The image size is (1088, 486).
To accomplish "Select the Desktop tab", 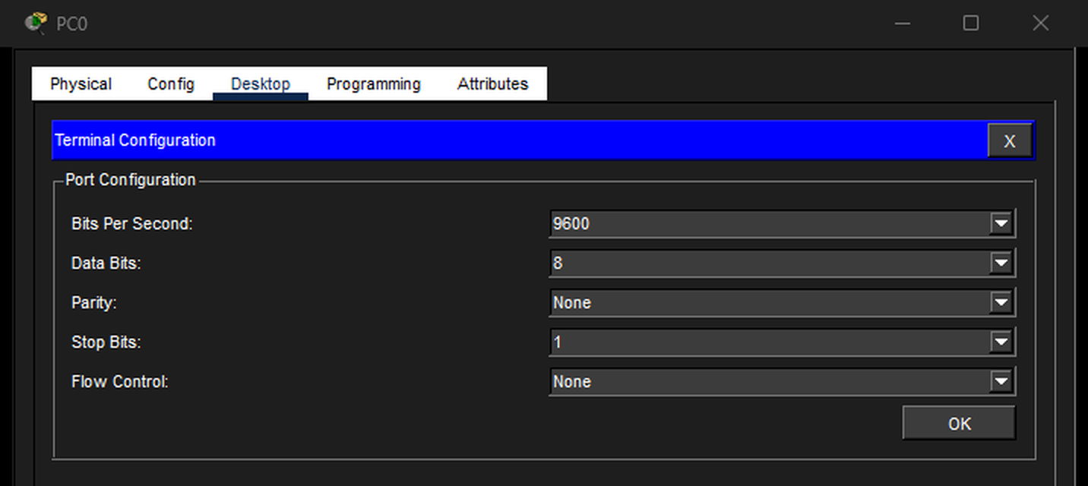I will click(260, 84).
